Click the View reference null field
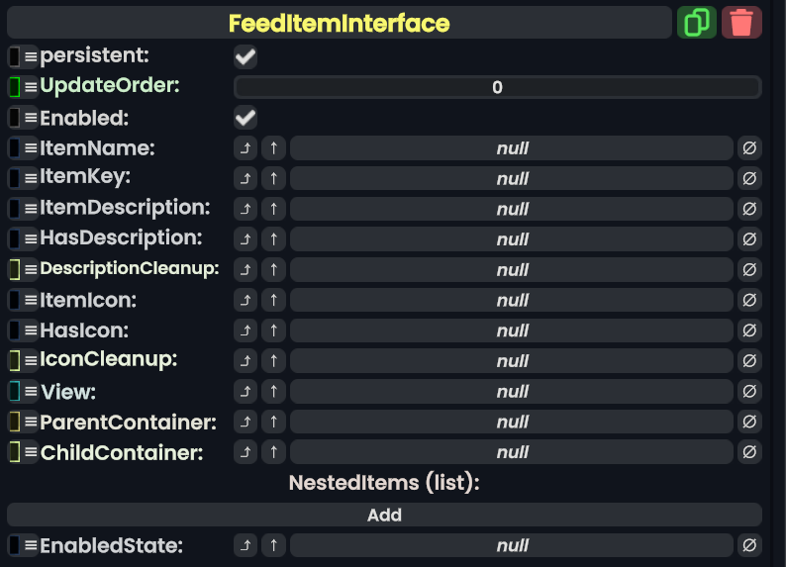 pos(512,392)
